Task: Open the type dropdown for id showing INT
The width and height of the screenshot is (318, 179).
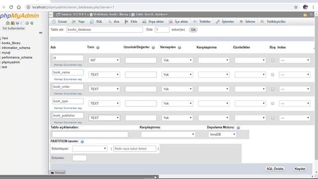Action: 104,60
